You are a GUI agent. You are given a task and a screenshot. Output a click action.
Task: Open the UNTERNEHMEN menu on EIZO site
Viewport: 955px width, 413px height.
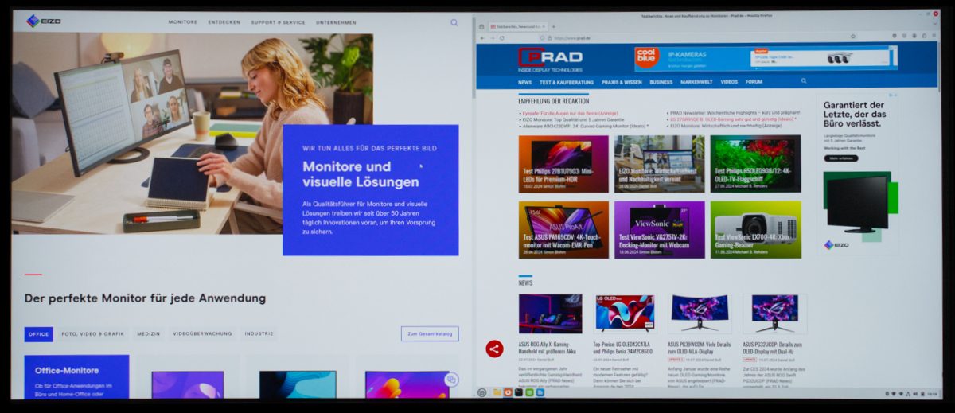pyautogui.click(x=336, y=22)
